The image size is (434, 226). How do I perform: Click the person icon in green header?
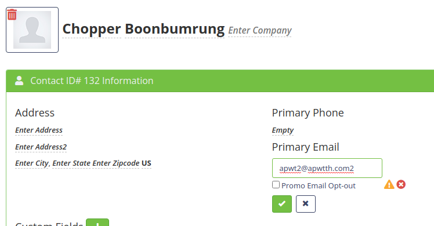click(19, 81)
